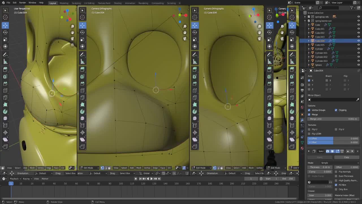
Task: Toggle camera view gizmo in middle viewport
Action: 185,39
